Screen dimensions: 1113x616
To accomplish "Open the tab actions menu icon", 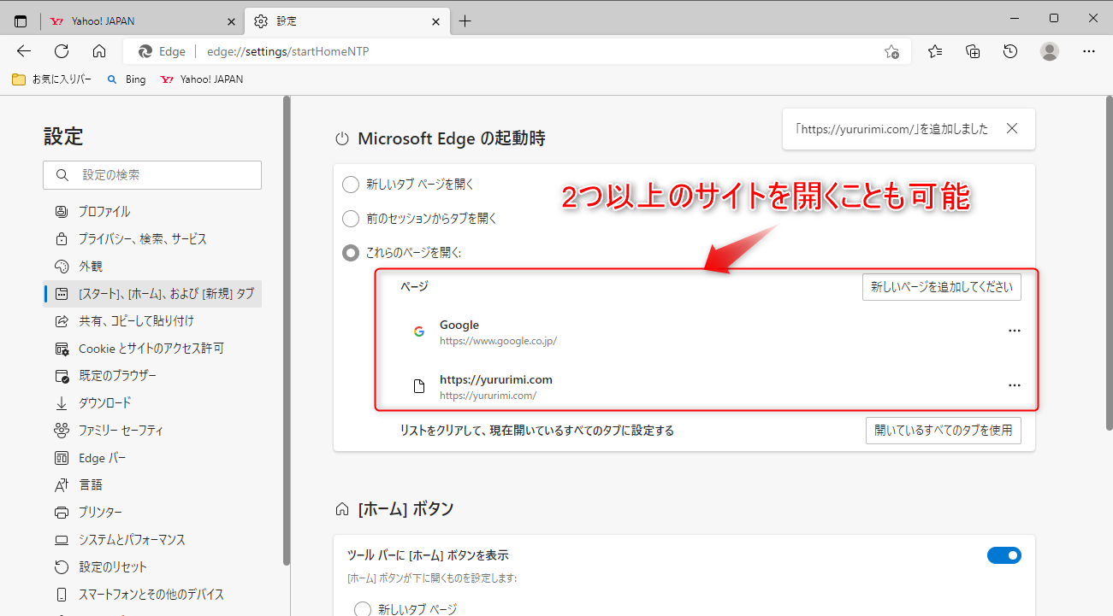I will (21, 21).
